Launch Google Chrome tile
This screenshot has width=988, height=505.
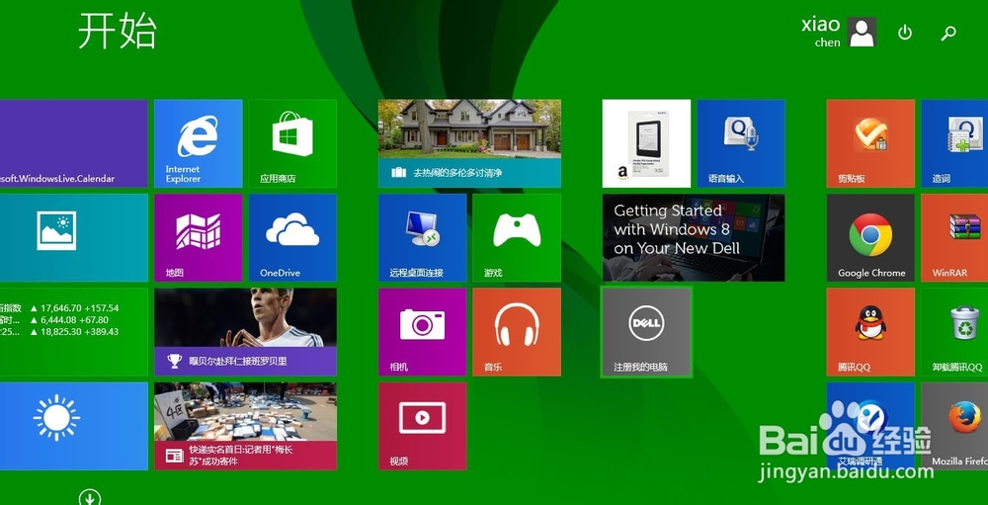pos(870,238)
